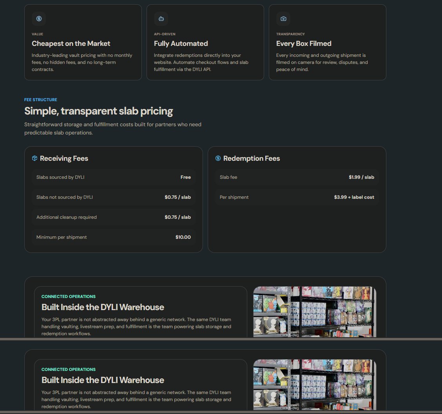Click the lower warehouse shelves photo
442x414 pixels.
point(315,385)
